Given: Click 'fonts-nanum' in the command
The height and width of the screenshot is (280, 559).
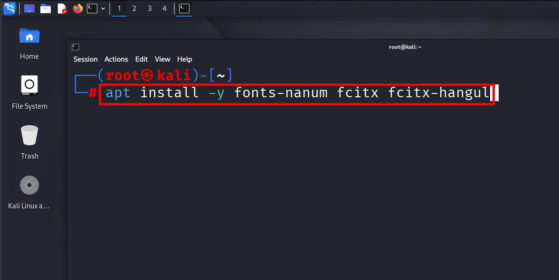Looking at the screenshot, I should 281,93.
